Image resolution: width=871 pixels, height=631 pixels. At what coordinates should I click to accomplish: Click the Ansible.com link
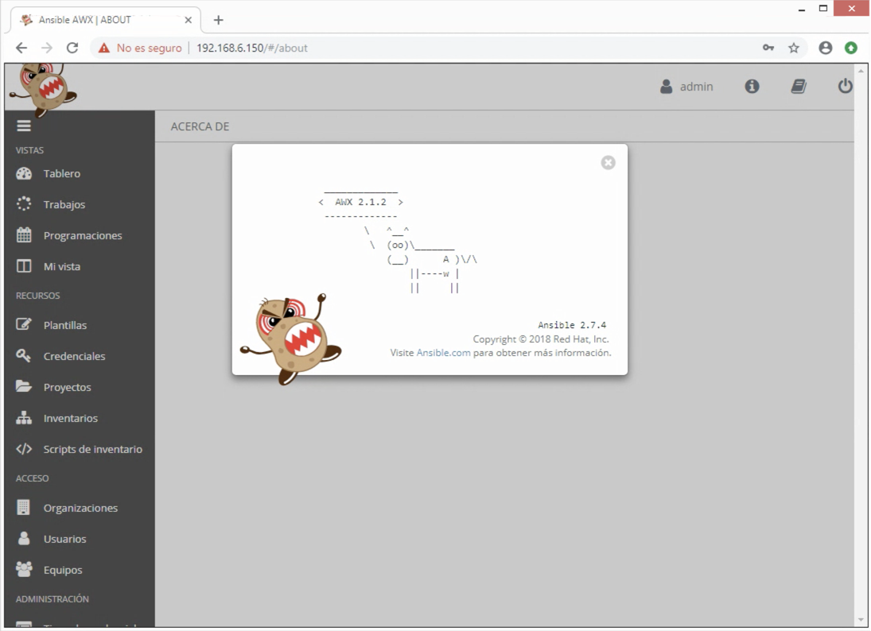pos(443,352)
